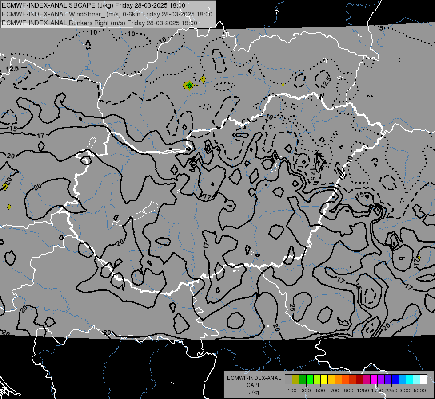Click the 300 tick label in legend
Image resolution: width=435 pixels, height=399 pixels.
click(x=306, y=391)
